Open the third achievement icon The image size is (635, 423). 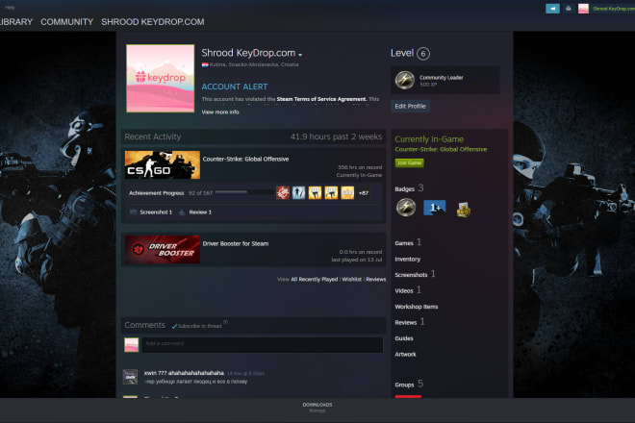tap(315, 193)
